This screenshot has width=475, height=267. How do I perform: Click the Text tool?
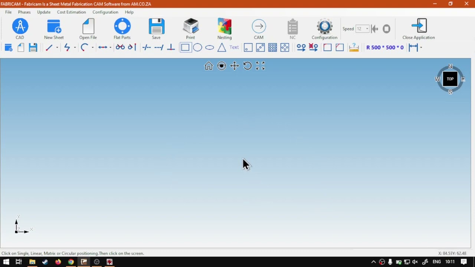[234, 47]
